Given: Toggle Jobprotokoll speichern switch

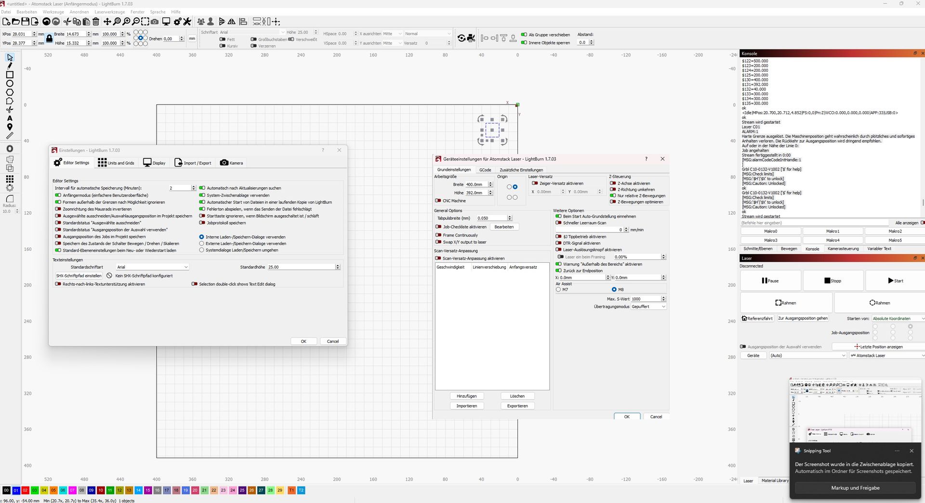Looking at the screenshot, I should tap(202, 223).
